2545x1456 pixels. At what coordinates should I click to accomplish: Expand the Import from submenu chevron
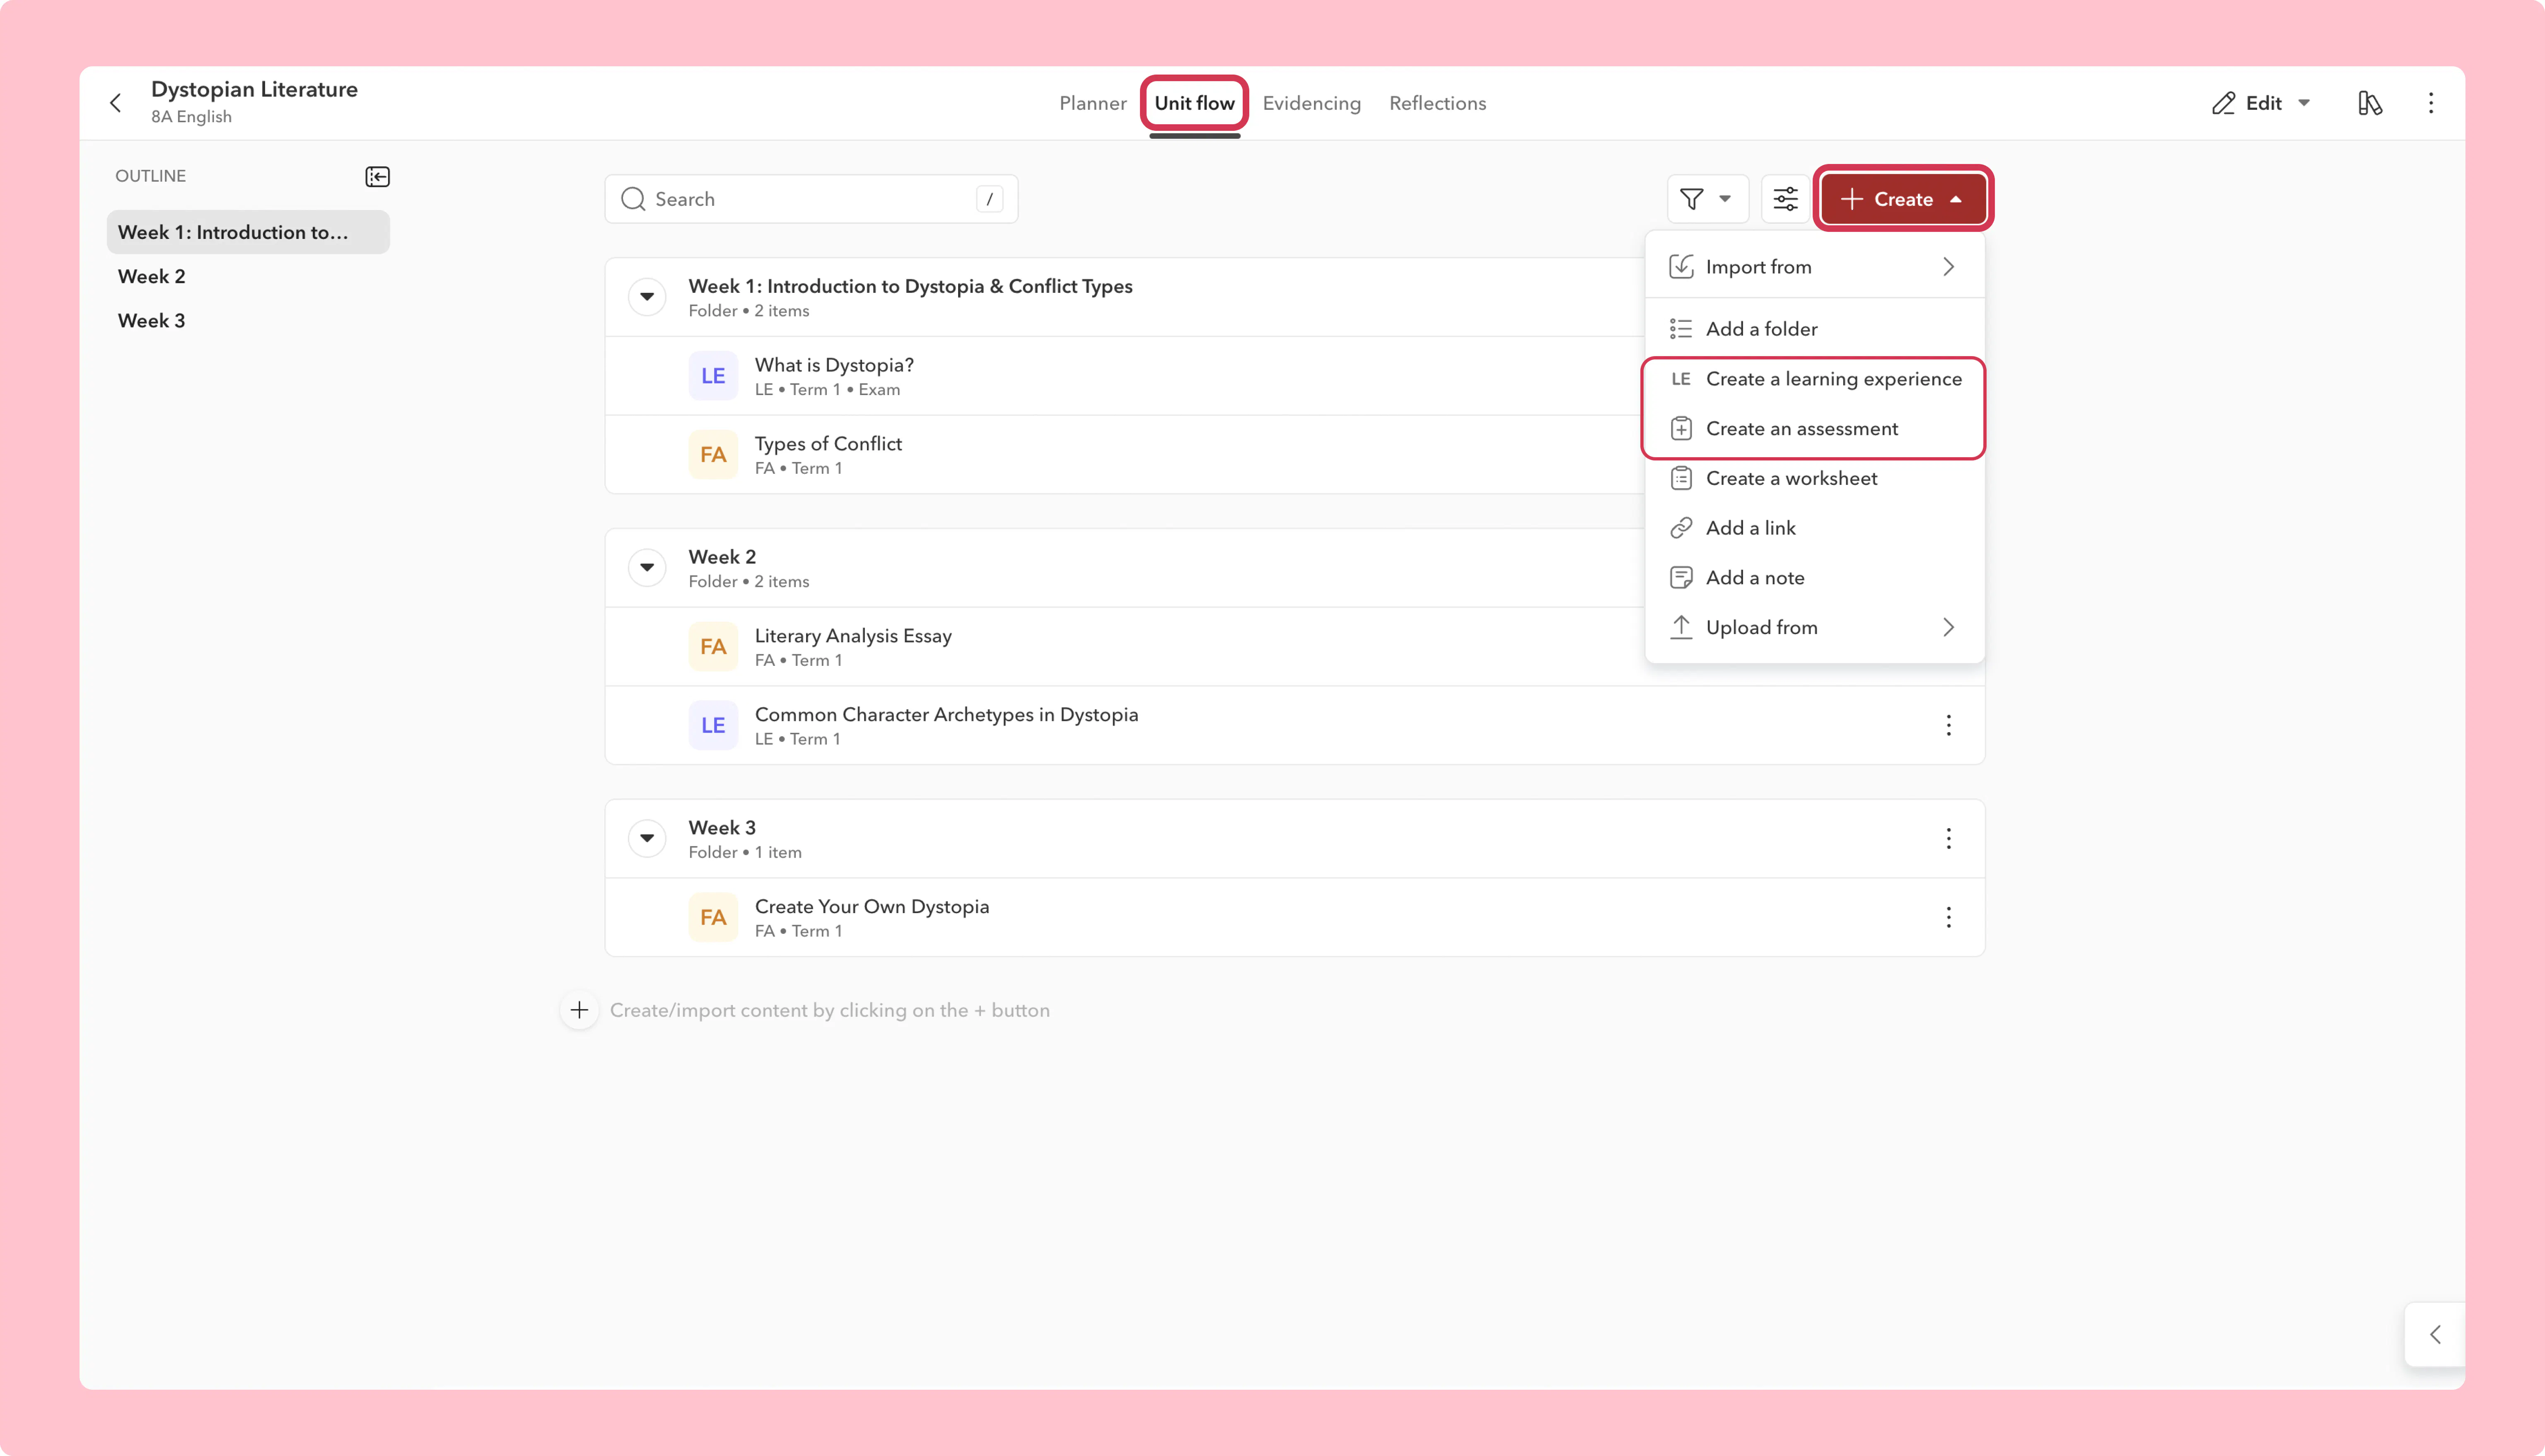1948,267
